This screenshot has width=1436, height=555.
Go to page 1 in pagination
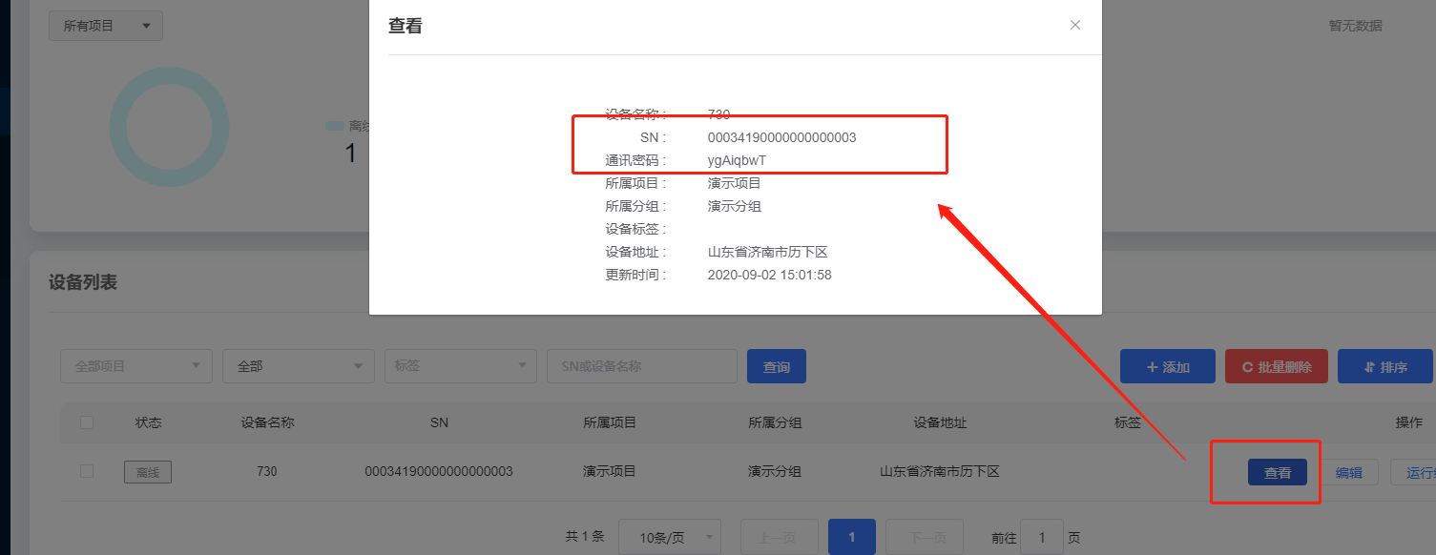[852, 537]
